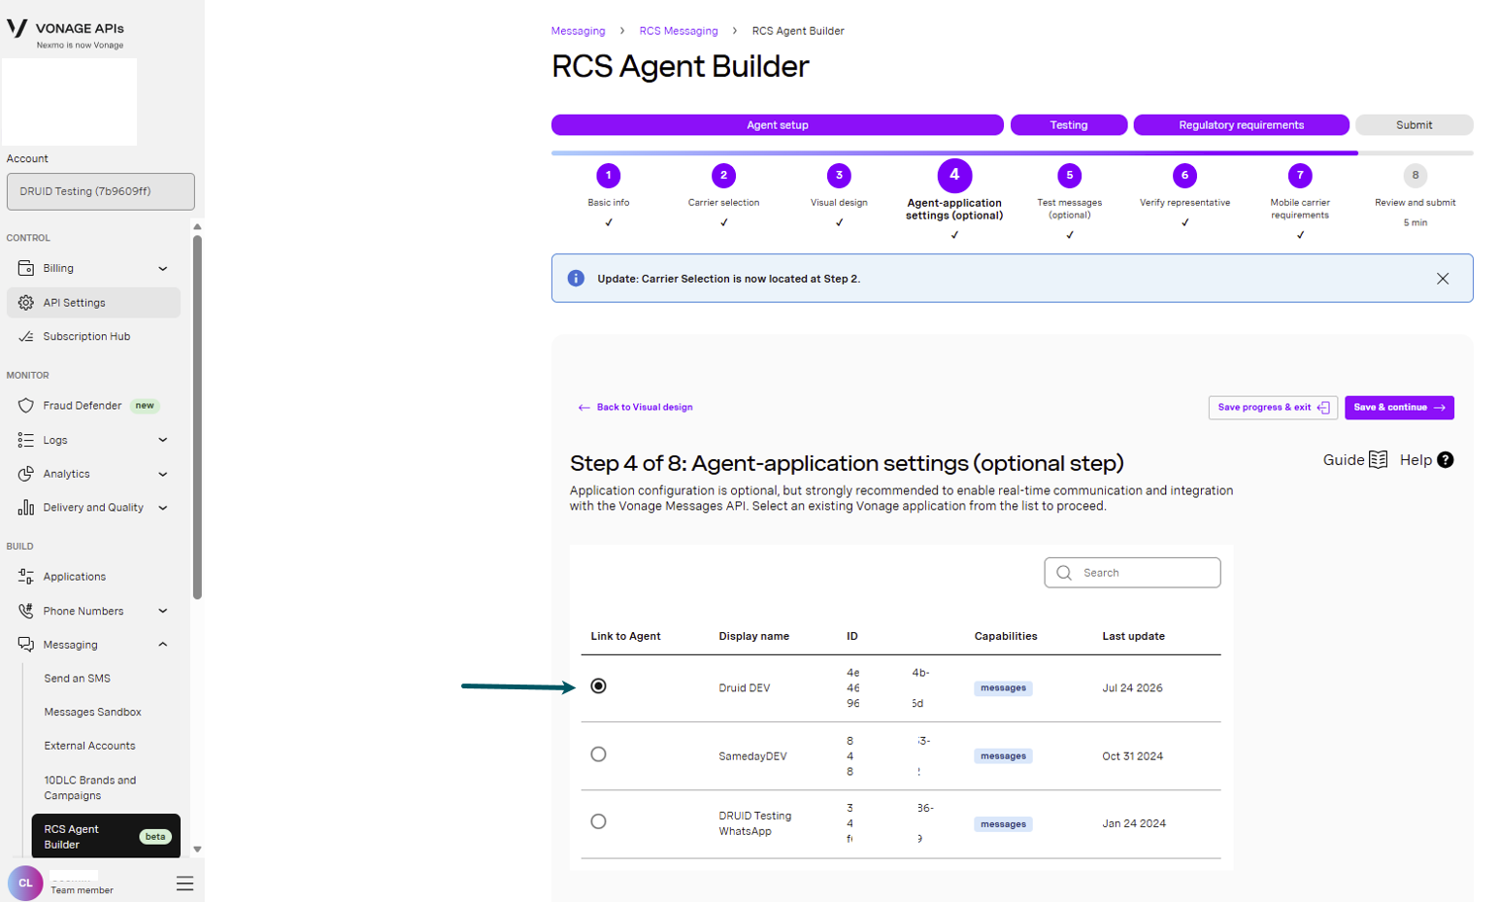
Task: Click the Applications icon in sidebar
Action: pos(26,577)
